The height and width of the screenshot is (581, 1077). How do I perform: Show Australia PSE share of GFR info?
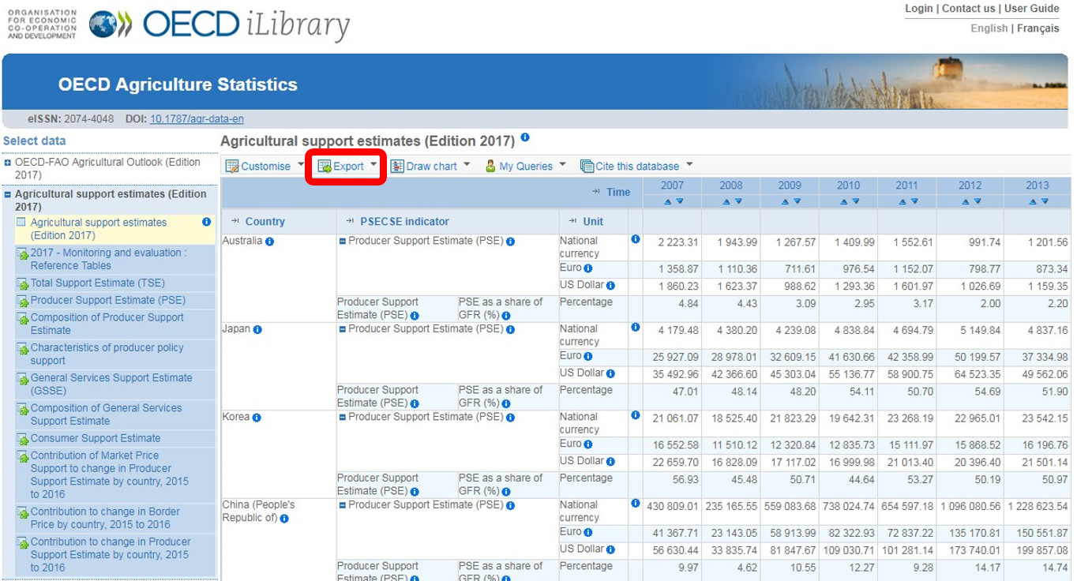(506, 316)
